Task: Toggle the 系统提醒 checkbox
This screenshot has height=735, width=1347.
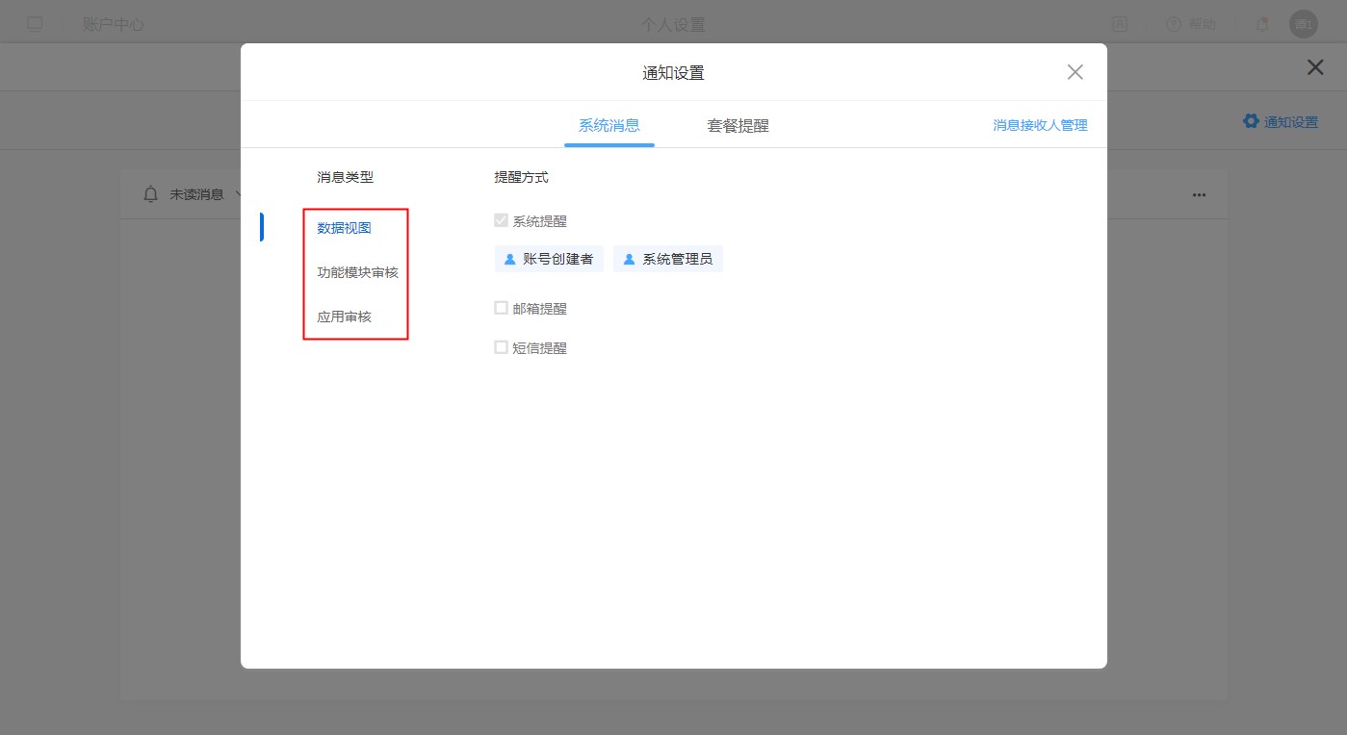Action: 501,220
